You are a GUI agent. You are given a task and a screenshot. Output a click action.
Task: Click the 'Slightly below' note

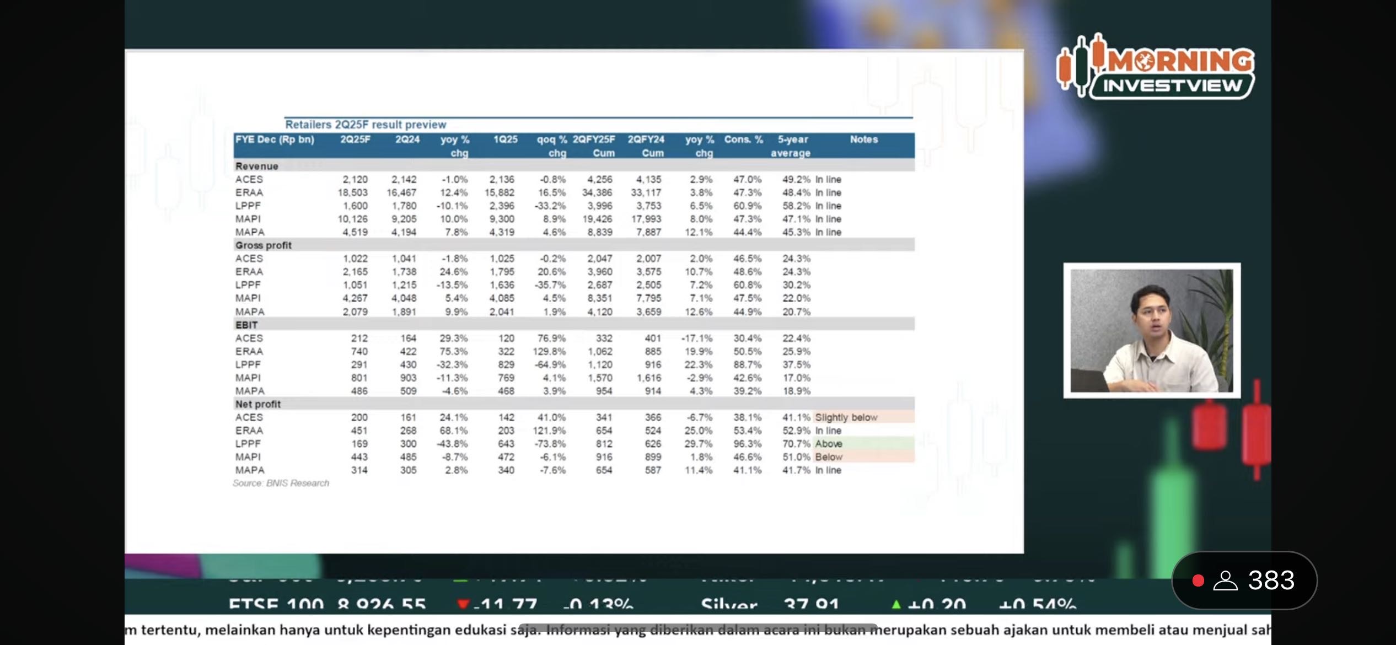point(846,417)
